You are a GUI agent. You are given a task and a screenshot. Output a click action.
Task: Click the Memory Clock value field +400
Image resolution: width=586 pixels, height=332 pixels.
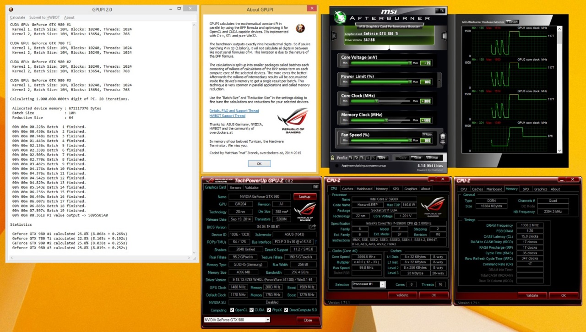coord(426,120)
